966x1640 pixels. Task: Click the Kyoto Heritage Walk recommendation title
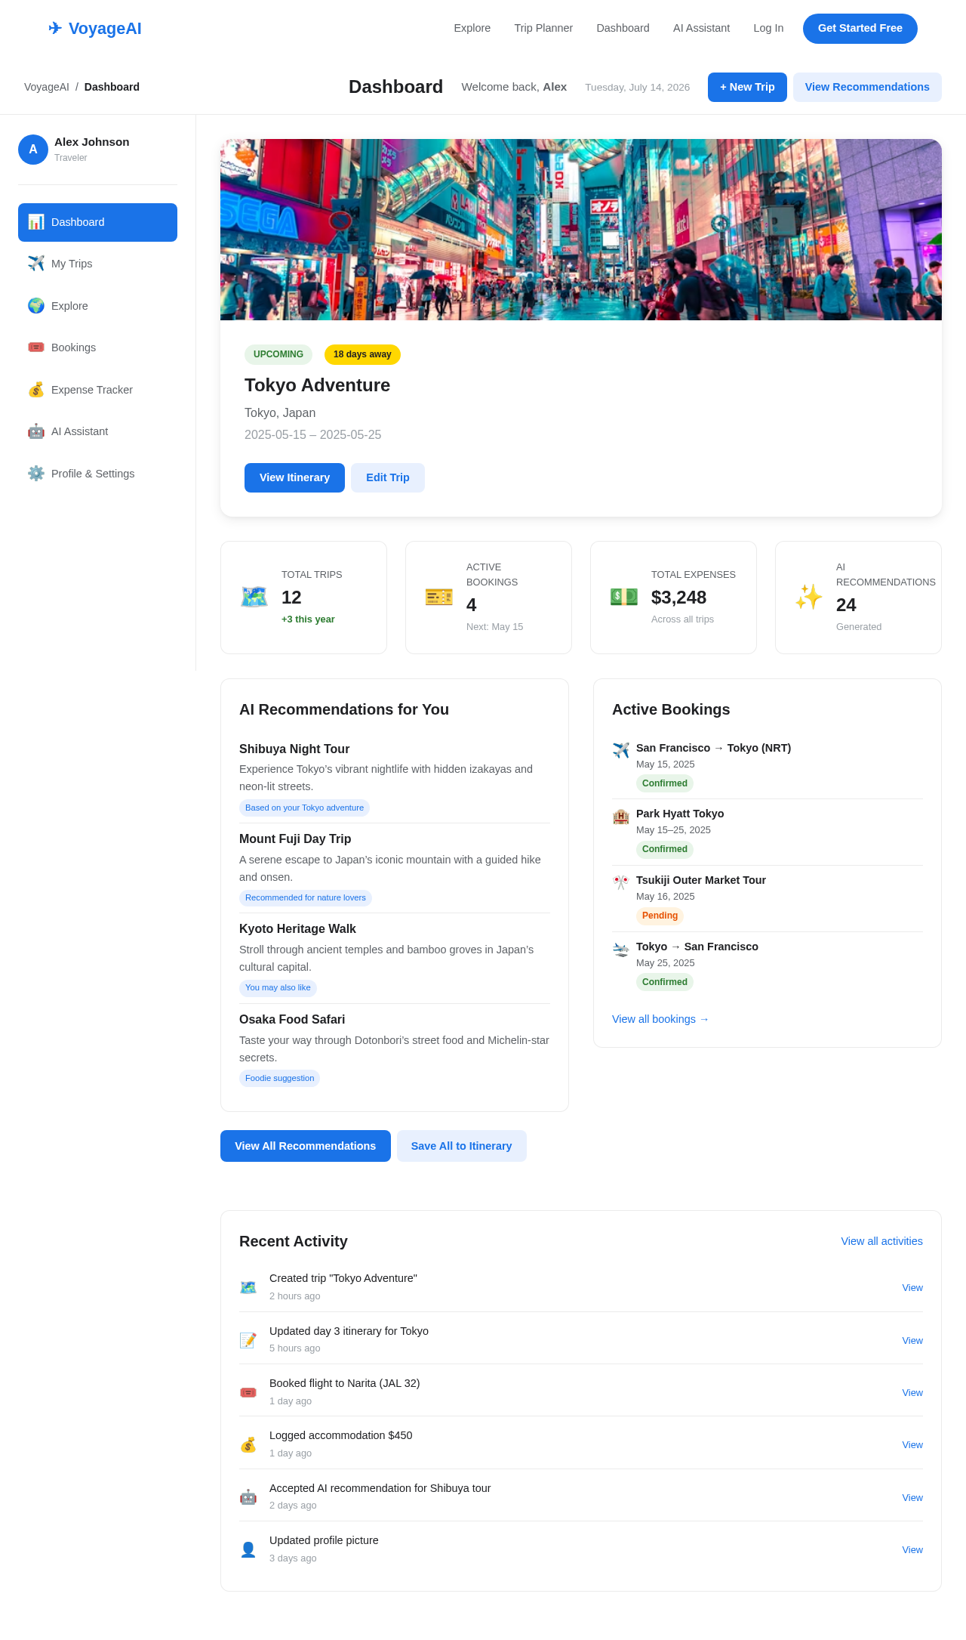point(297,929)
